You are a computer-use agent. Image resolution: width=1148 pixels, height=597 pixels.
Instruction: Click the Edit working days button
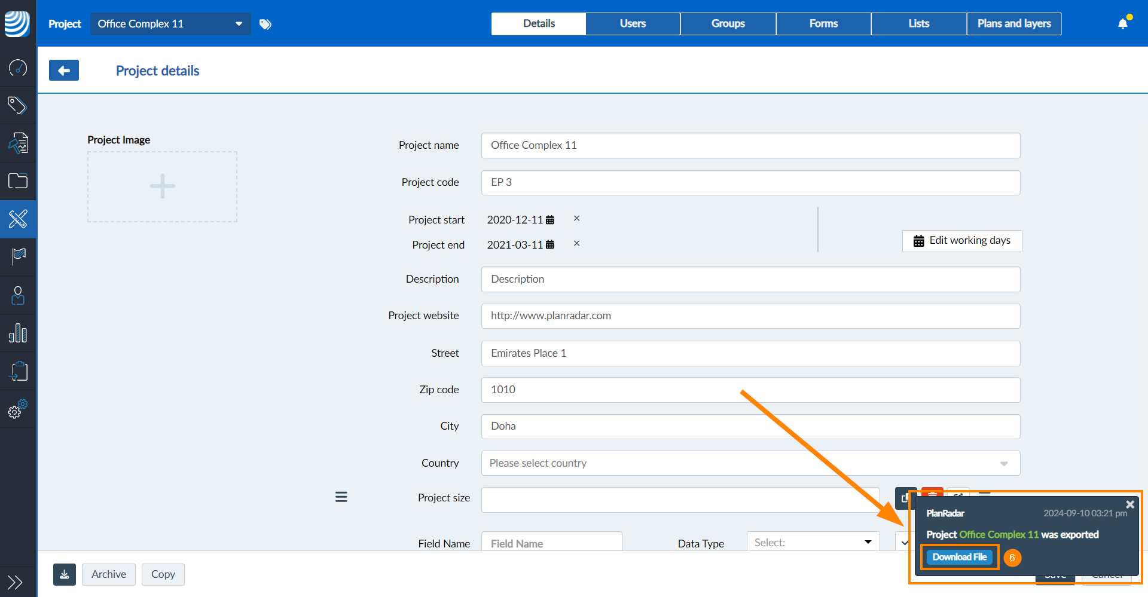pyautogui.click(x=962, y=241)
